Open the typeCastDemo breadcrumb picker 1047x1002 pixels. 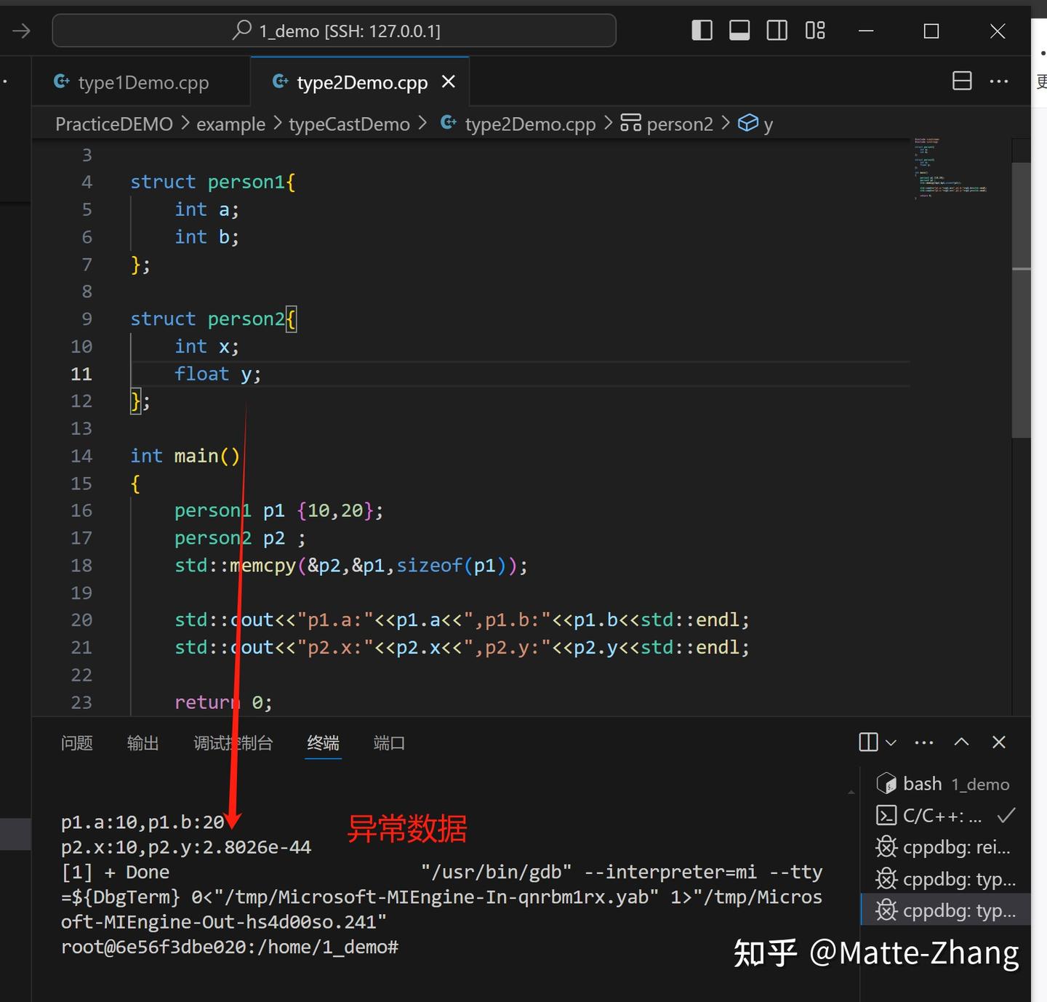click(349, 124)
